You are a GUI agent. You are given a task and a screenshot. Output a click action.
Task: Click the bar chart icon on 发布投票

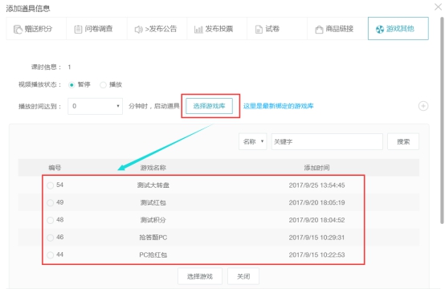coord(198,30)
